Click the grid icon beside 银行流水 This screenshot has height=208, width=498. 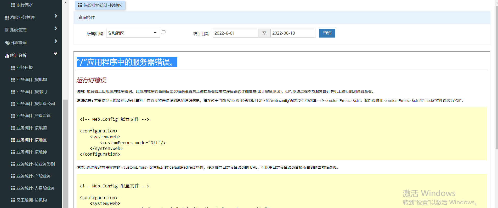tap(13, 5)
